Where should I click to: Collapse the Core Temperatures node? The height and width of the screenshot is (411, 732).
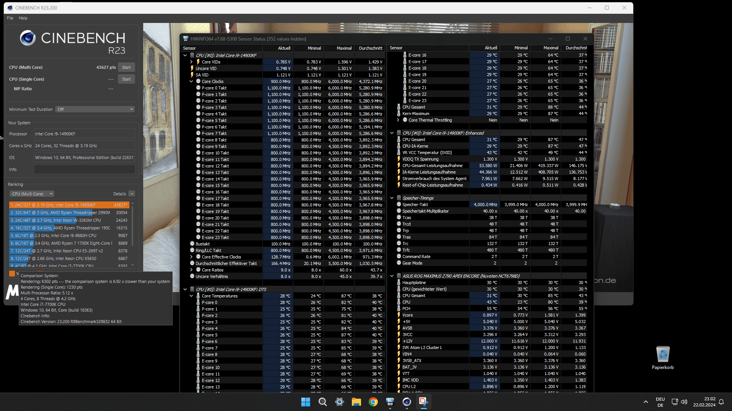coord(191,296)
